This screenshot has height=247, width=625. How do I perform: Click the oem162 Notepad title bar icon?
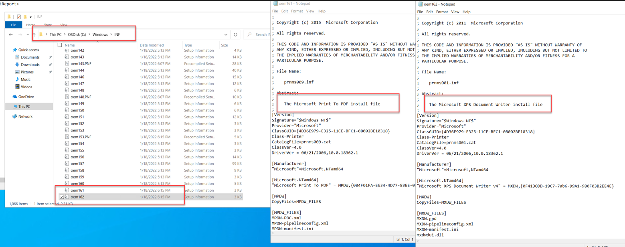[x=420, y=4]
